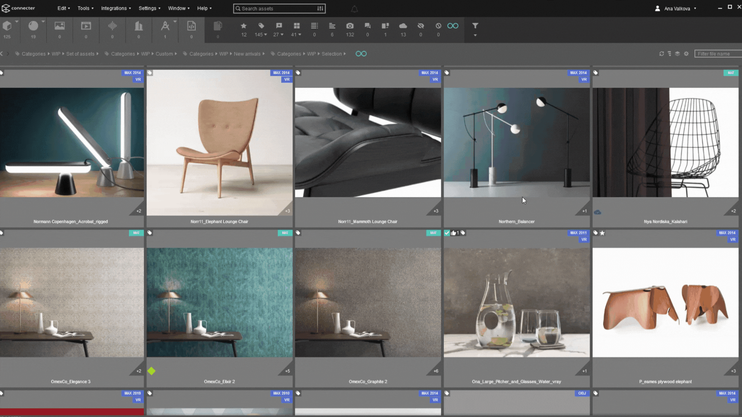Click the Set of assets breadcrumb
The width and height of the screenshot is (742, 417).
point(80,54)
